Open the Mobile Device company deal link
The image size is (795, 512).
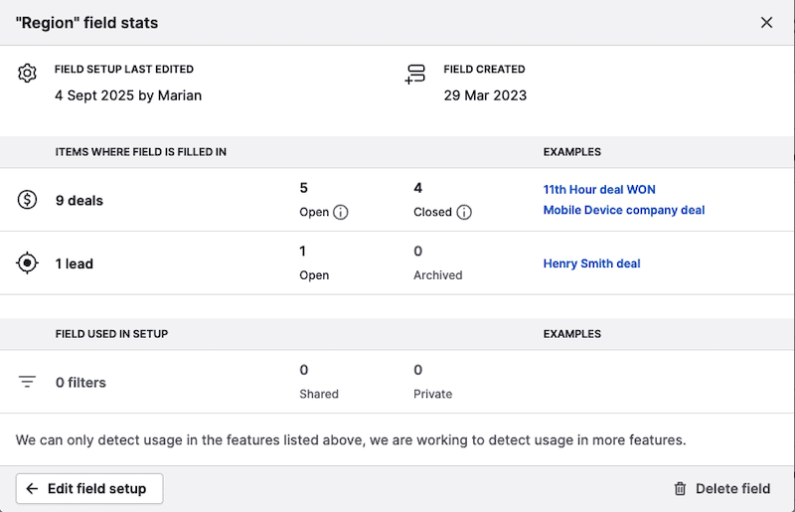(x=624, y=210)
